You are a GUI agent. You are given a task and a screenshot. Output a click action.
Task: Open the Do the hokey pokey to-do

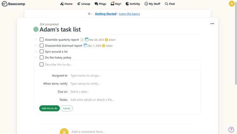click(58, 58)
